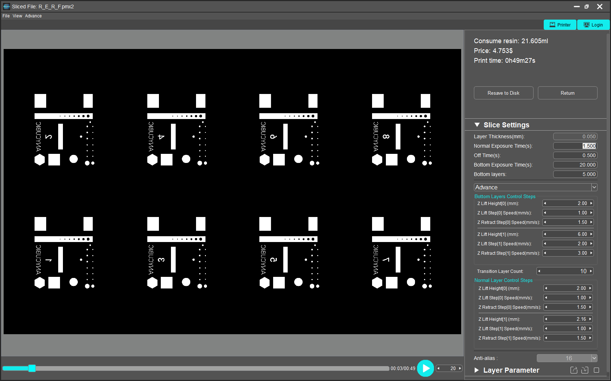Click the Login button
Viewport: 611px width, 381px height.
click(593, 25)
